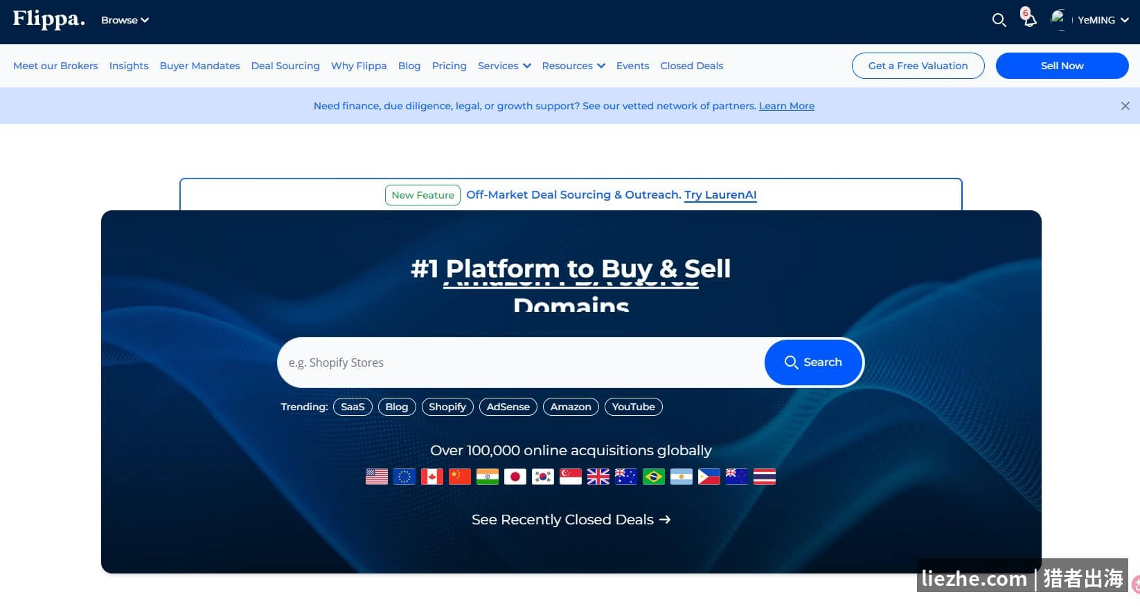The width and height of the screenshot is (1140, 606).
Task: Open the Try LaurenAI link
Action: point(720,195)
